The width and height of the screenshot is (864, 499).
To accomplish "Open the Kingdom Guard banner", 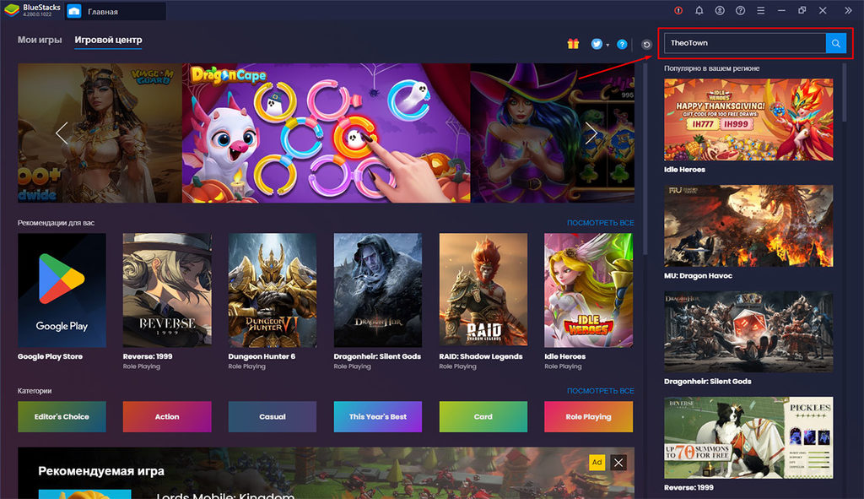I will 100,133.
